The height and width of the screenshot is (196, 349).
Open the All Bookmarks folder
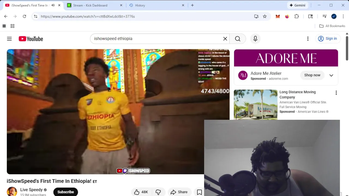[332, 26]
